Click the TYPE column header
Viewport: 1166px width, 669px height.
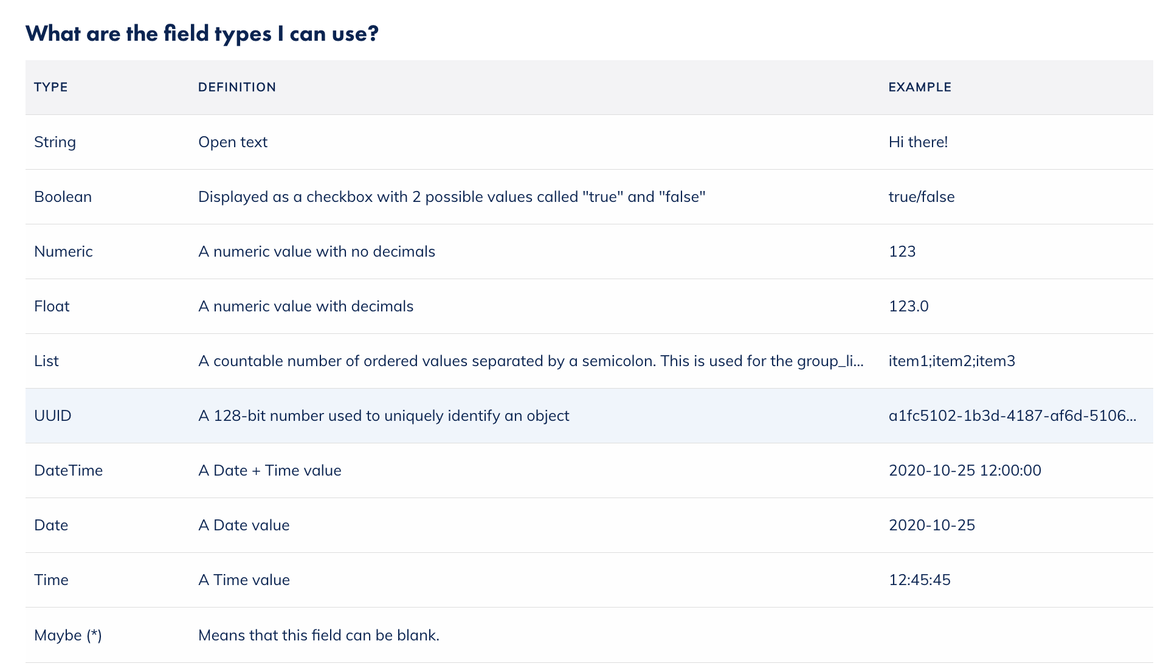click(x=51, y=87)
